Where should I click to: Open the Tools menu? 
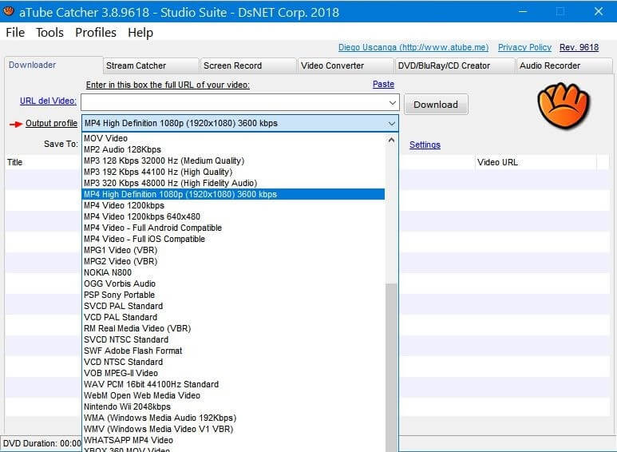[x=49, y=32]
